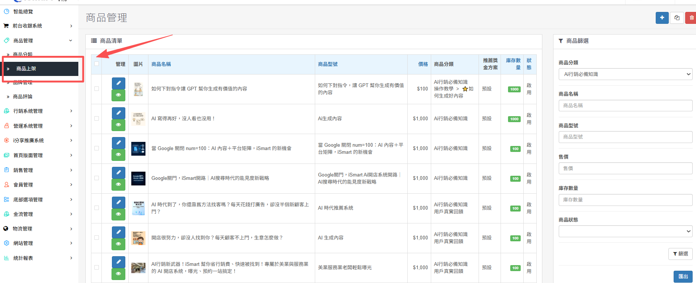Open the 商品狀態 dropdown in filter panel
696x283 pixels.
(x=625, y=231)
